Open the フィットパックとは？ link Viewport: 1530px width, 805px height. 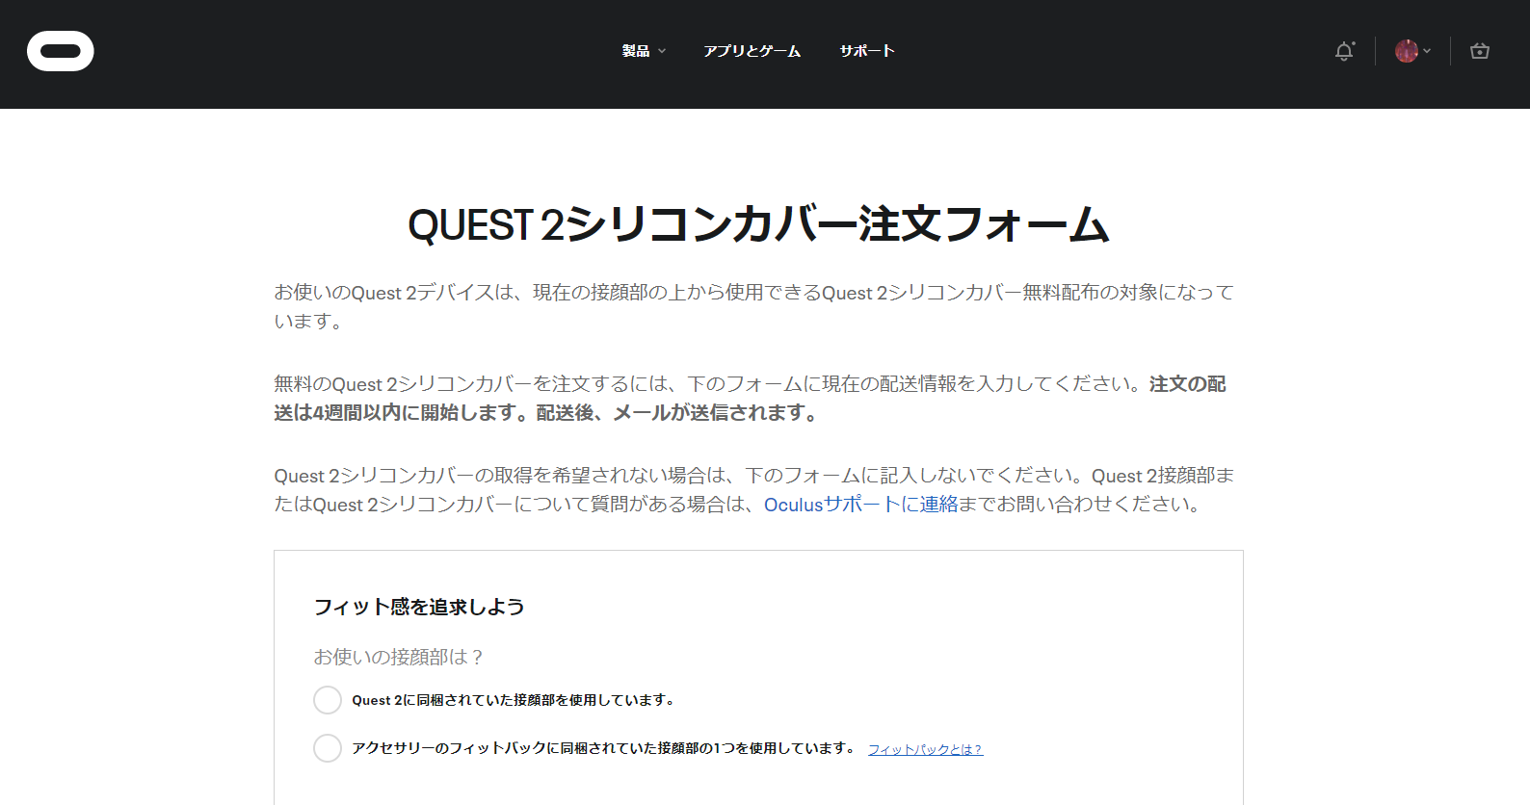(x=925, y=749)
